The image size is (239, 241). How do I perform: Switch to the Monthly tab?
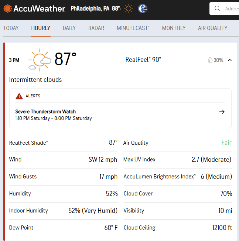(x=174, y=28)
